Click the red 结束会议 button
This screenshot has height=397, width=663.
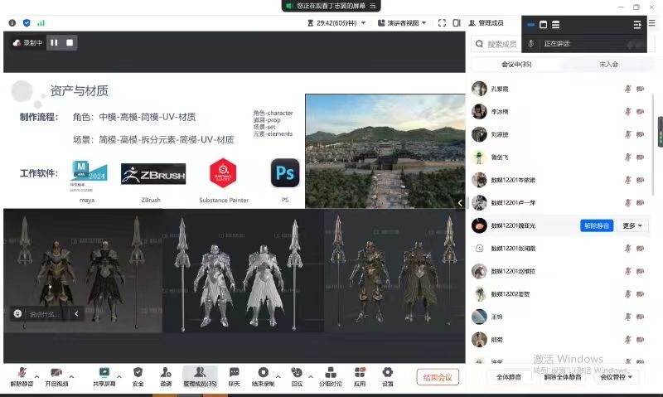pyautogui.click(x=438, y=377)
